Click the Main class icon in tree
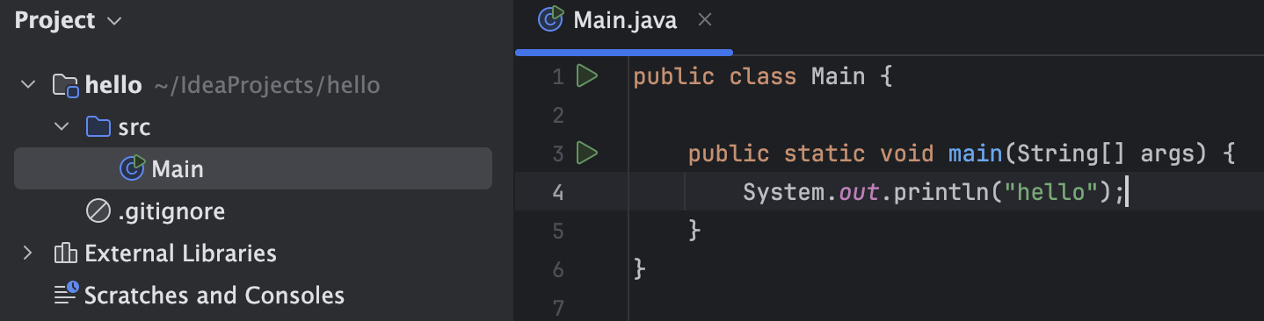This screenshot has height=321, width=1264. tap(132, 168)
